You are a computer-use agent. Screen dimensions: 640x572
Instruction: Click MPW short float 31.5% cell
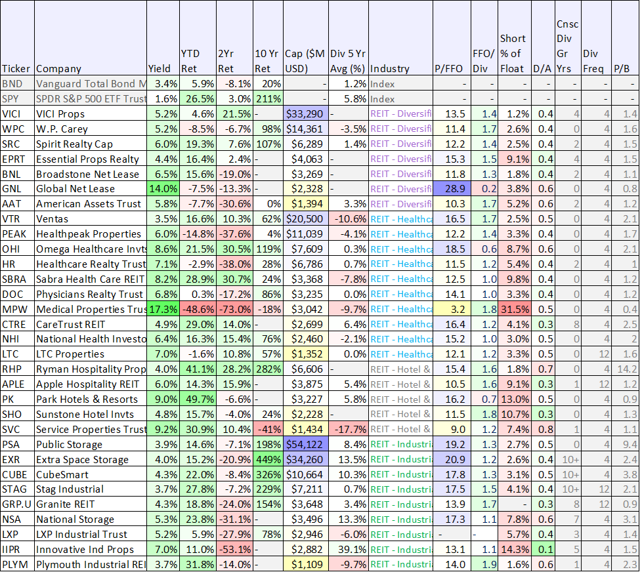pyautogui.click(x=515, y=309)
